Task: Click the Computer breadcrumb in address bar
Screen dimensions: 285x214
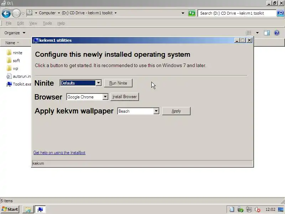Action: [x=47, y=13]
